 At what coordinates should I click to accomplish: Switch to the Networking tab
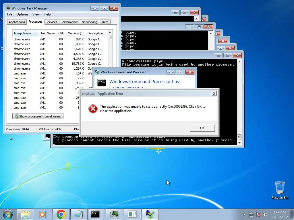pyautogui.click(x=89, y=22)
